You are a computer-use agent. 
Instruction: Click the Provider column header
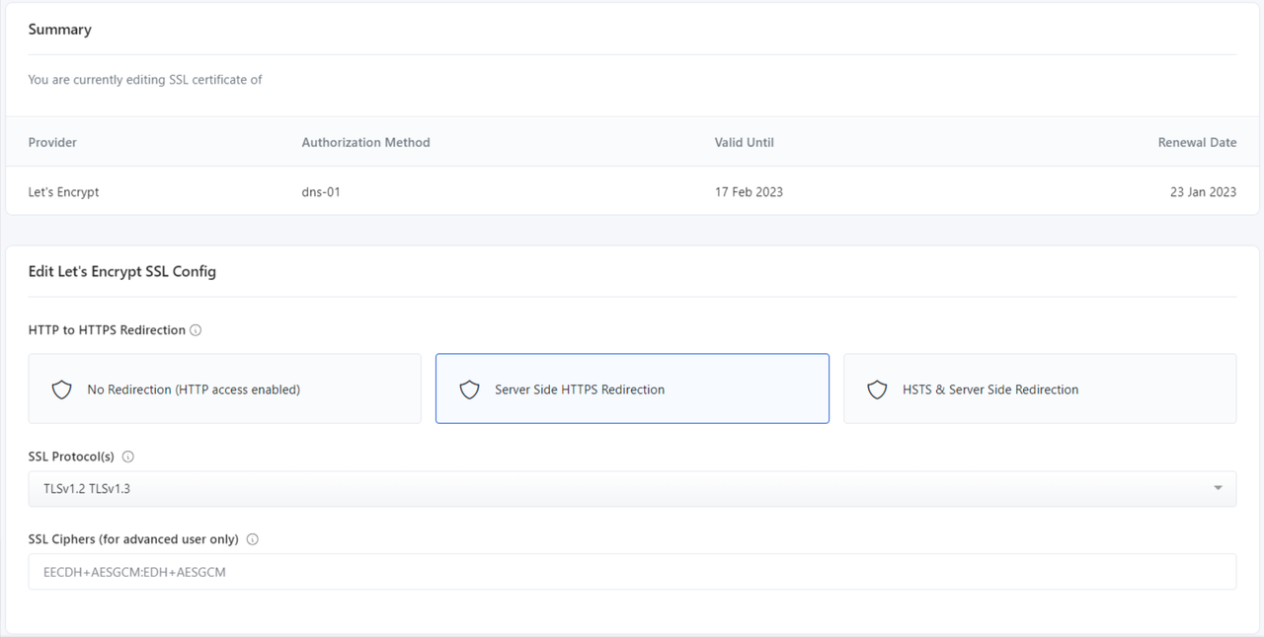click(x=52, y=142)
